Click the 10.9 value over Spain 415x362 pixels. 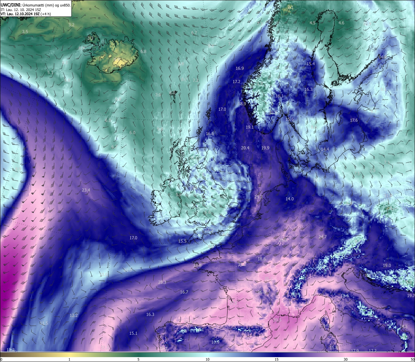tap(215, 342)
